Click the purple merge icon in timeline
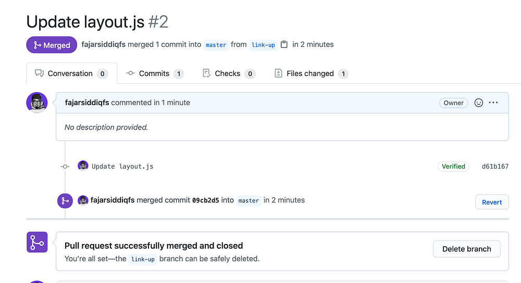This screenshot has width=521, height=283. click(x=65, y=200)
